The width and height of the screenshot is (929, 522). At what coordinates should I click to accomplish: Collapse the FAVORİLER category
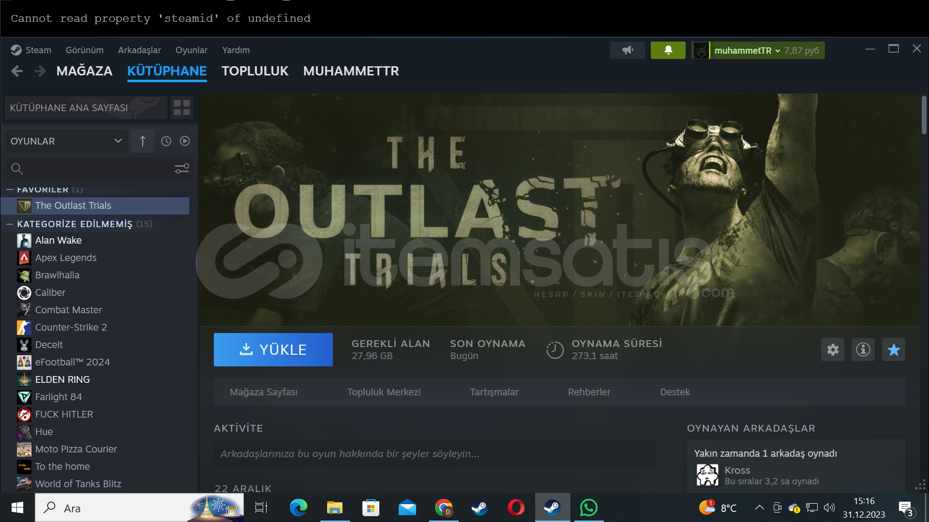point(9,189)
